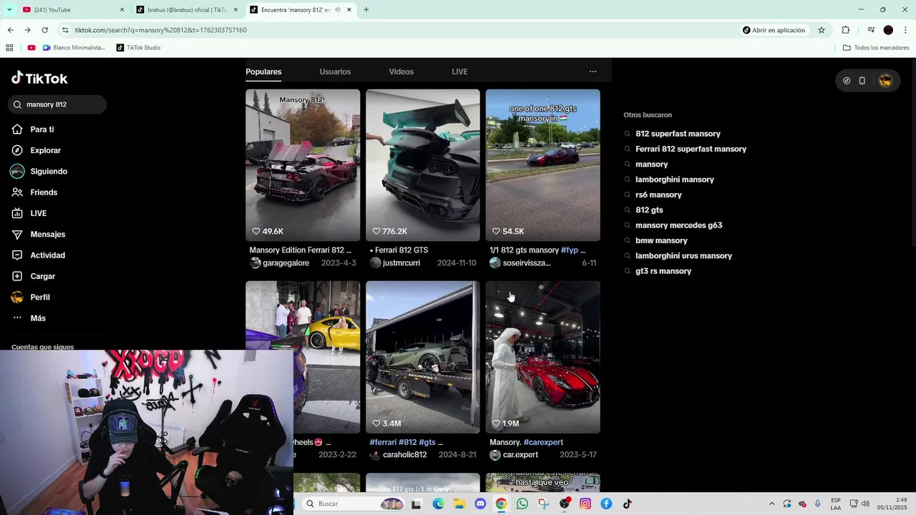Viewport: 916px width, 515px height.
Task: Select '812 gts' suggestion
Action: point(649,210)
